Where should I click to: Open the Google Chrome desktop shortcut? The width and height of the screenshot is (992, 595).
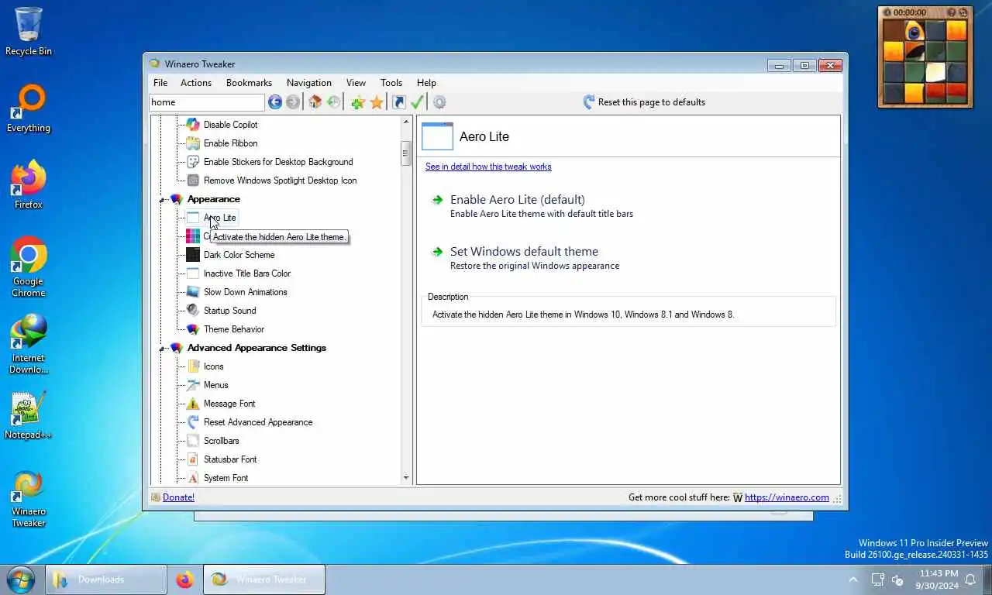pos(29,267)
